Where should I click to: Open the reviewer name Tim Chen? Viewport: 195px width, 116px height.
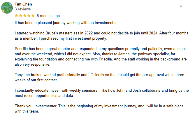tap(23, 4)
